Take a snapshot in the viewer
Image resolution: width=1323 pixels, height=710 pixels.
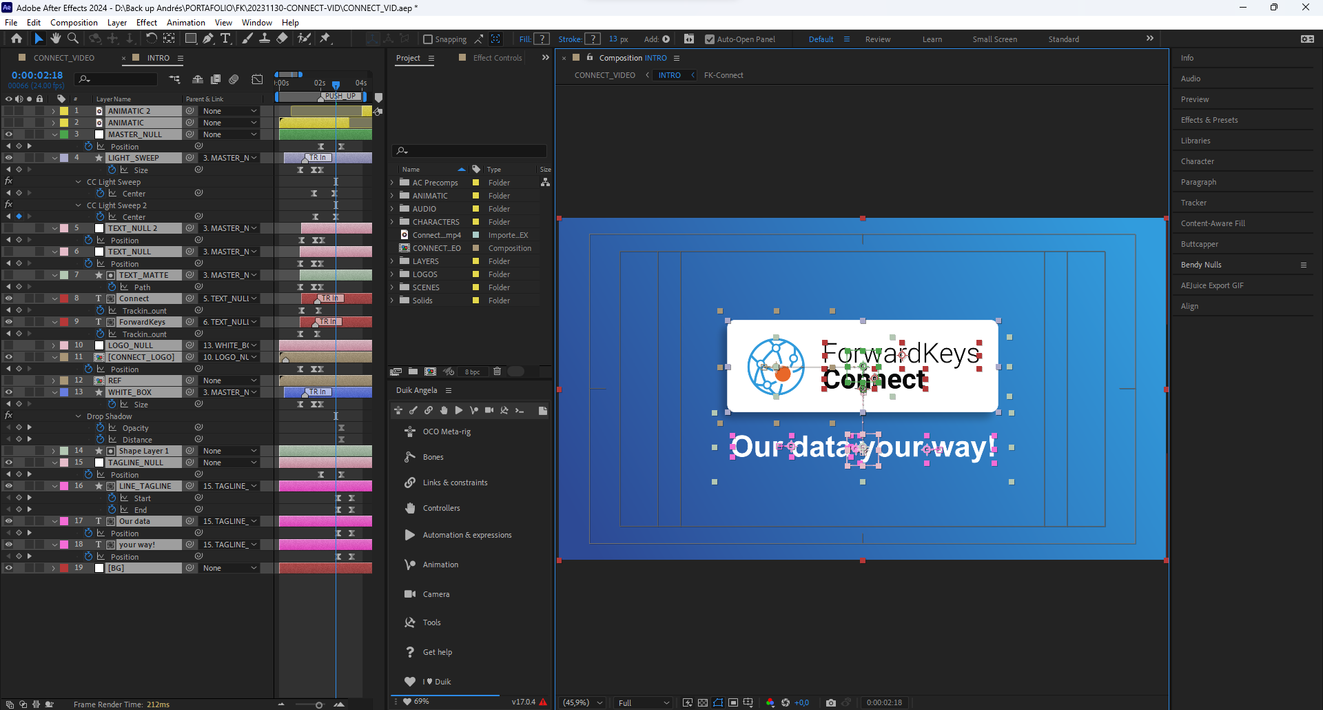(831, 702)
